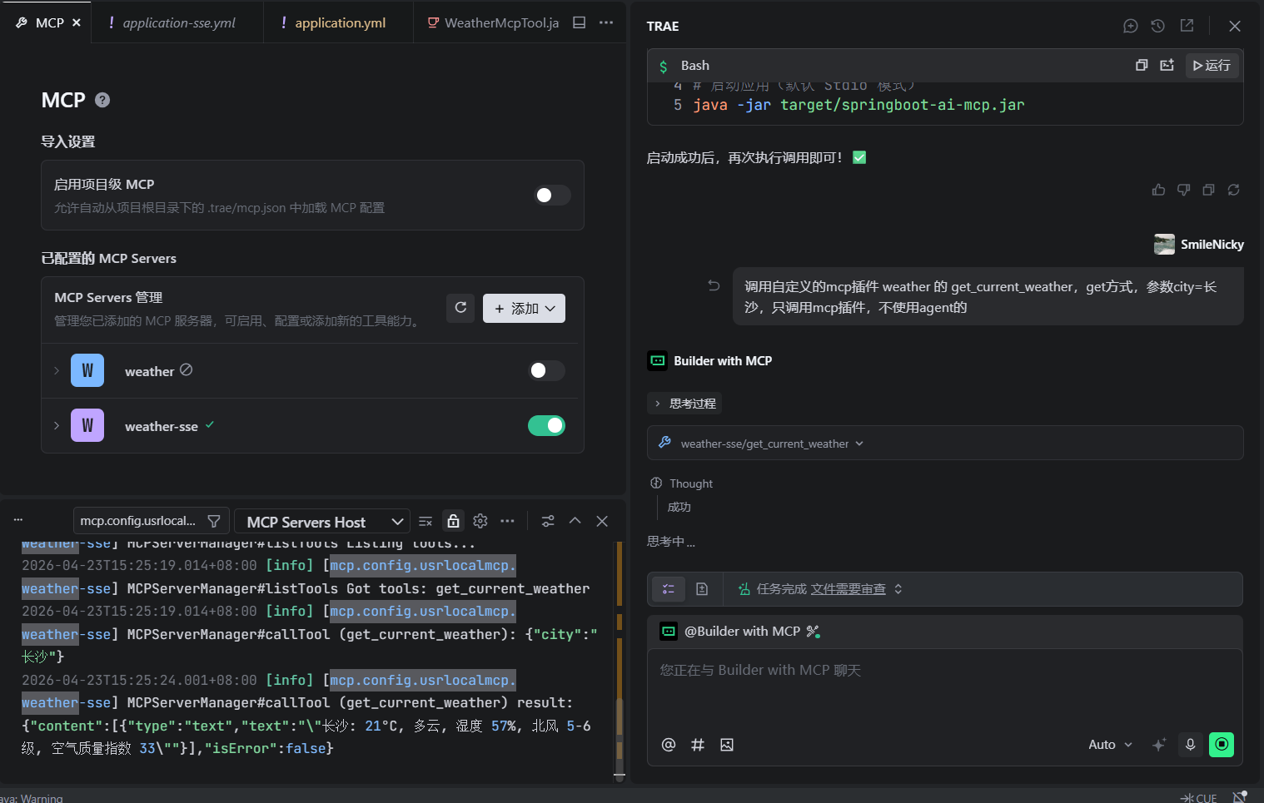Maximize the output panel with the caret

point(575,521)
